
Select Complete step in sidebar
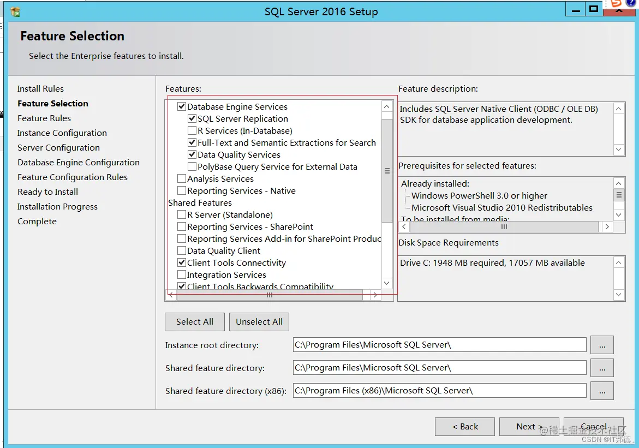tap(37, 222)
